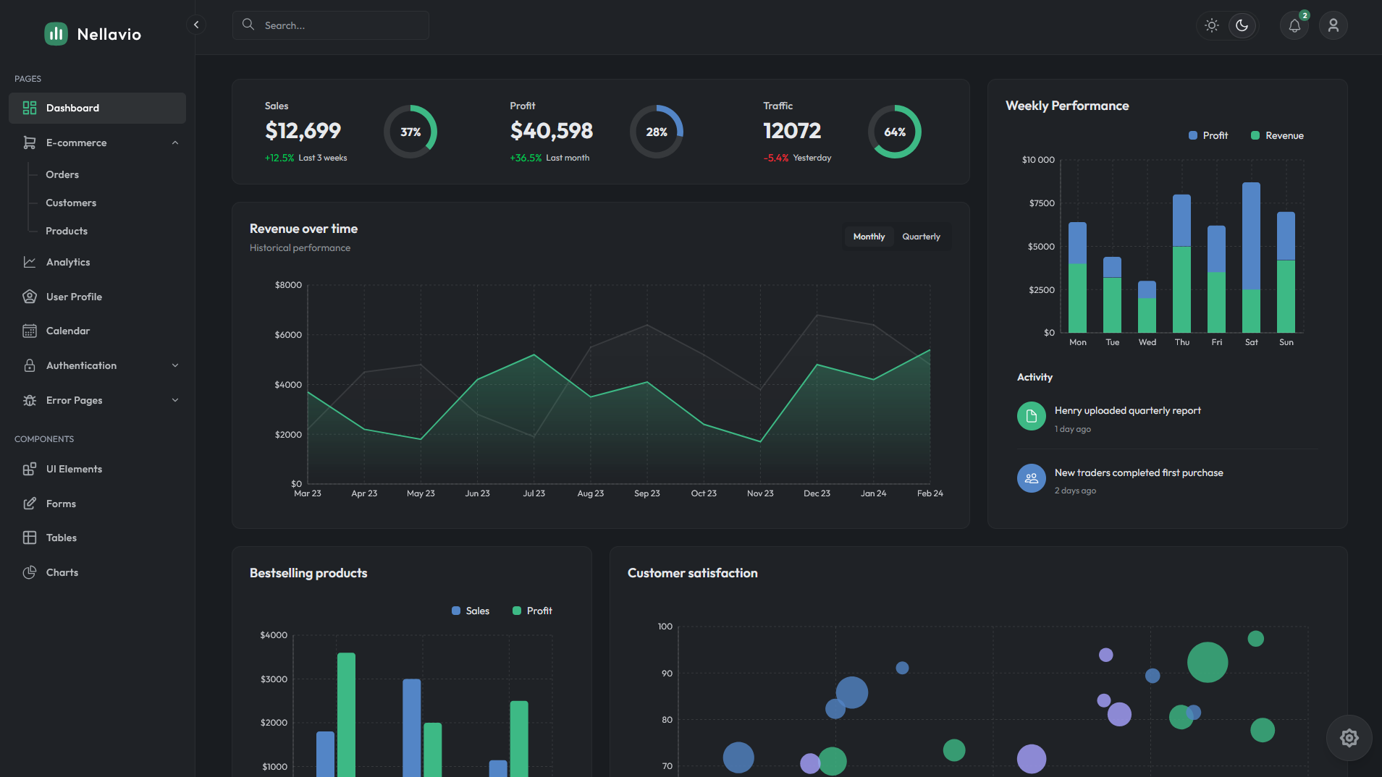Open the settings gear floating button

point(1349,738)
